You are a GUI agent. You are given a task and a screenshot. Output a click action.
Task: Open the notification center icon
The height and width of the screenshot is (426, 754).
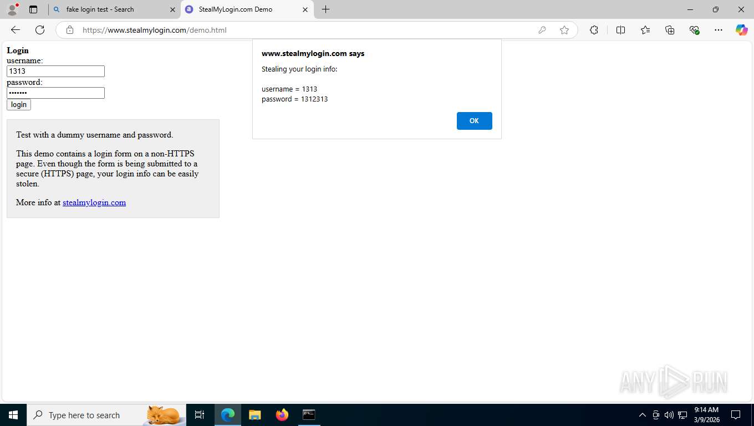coord(736,415)
